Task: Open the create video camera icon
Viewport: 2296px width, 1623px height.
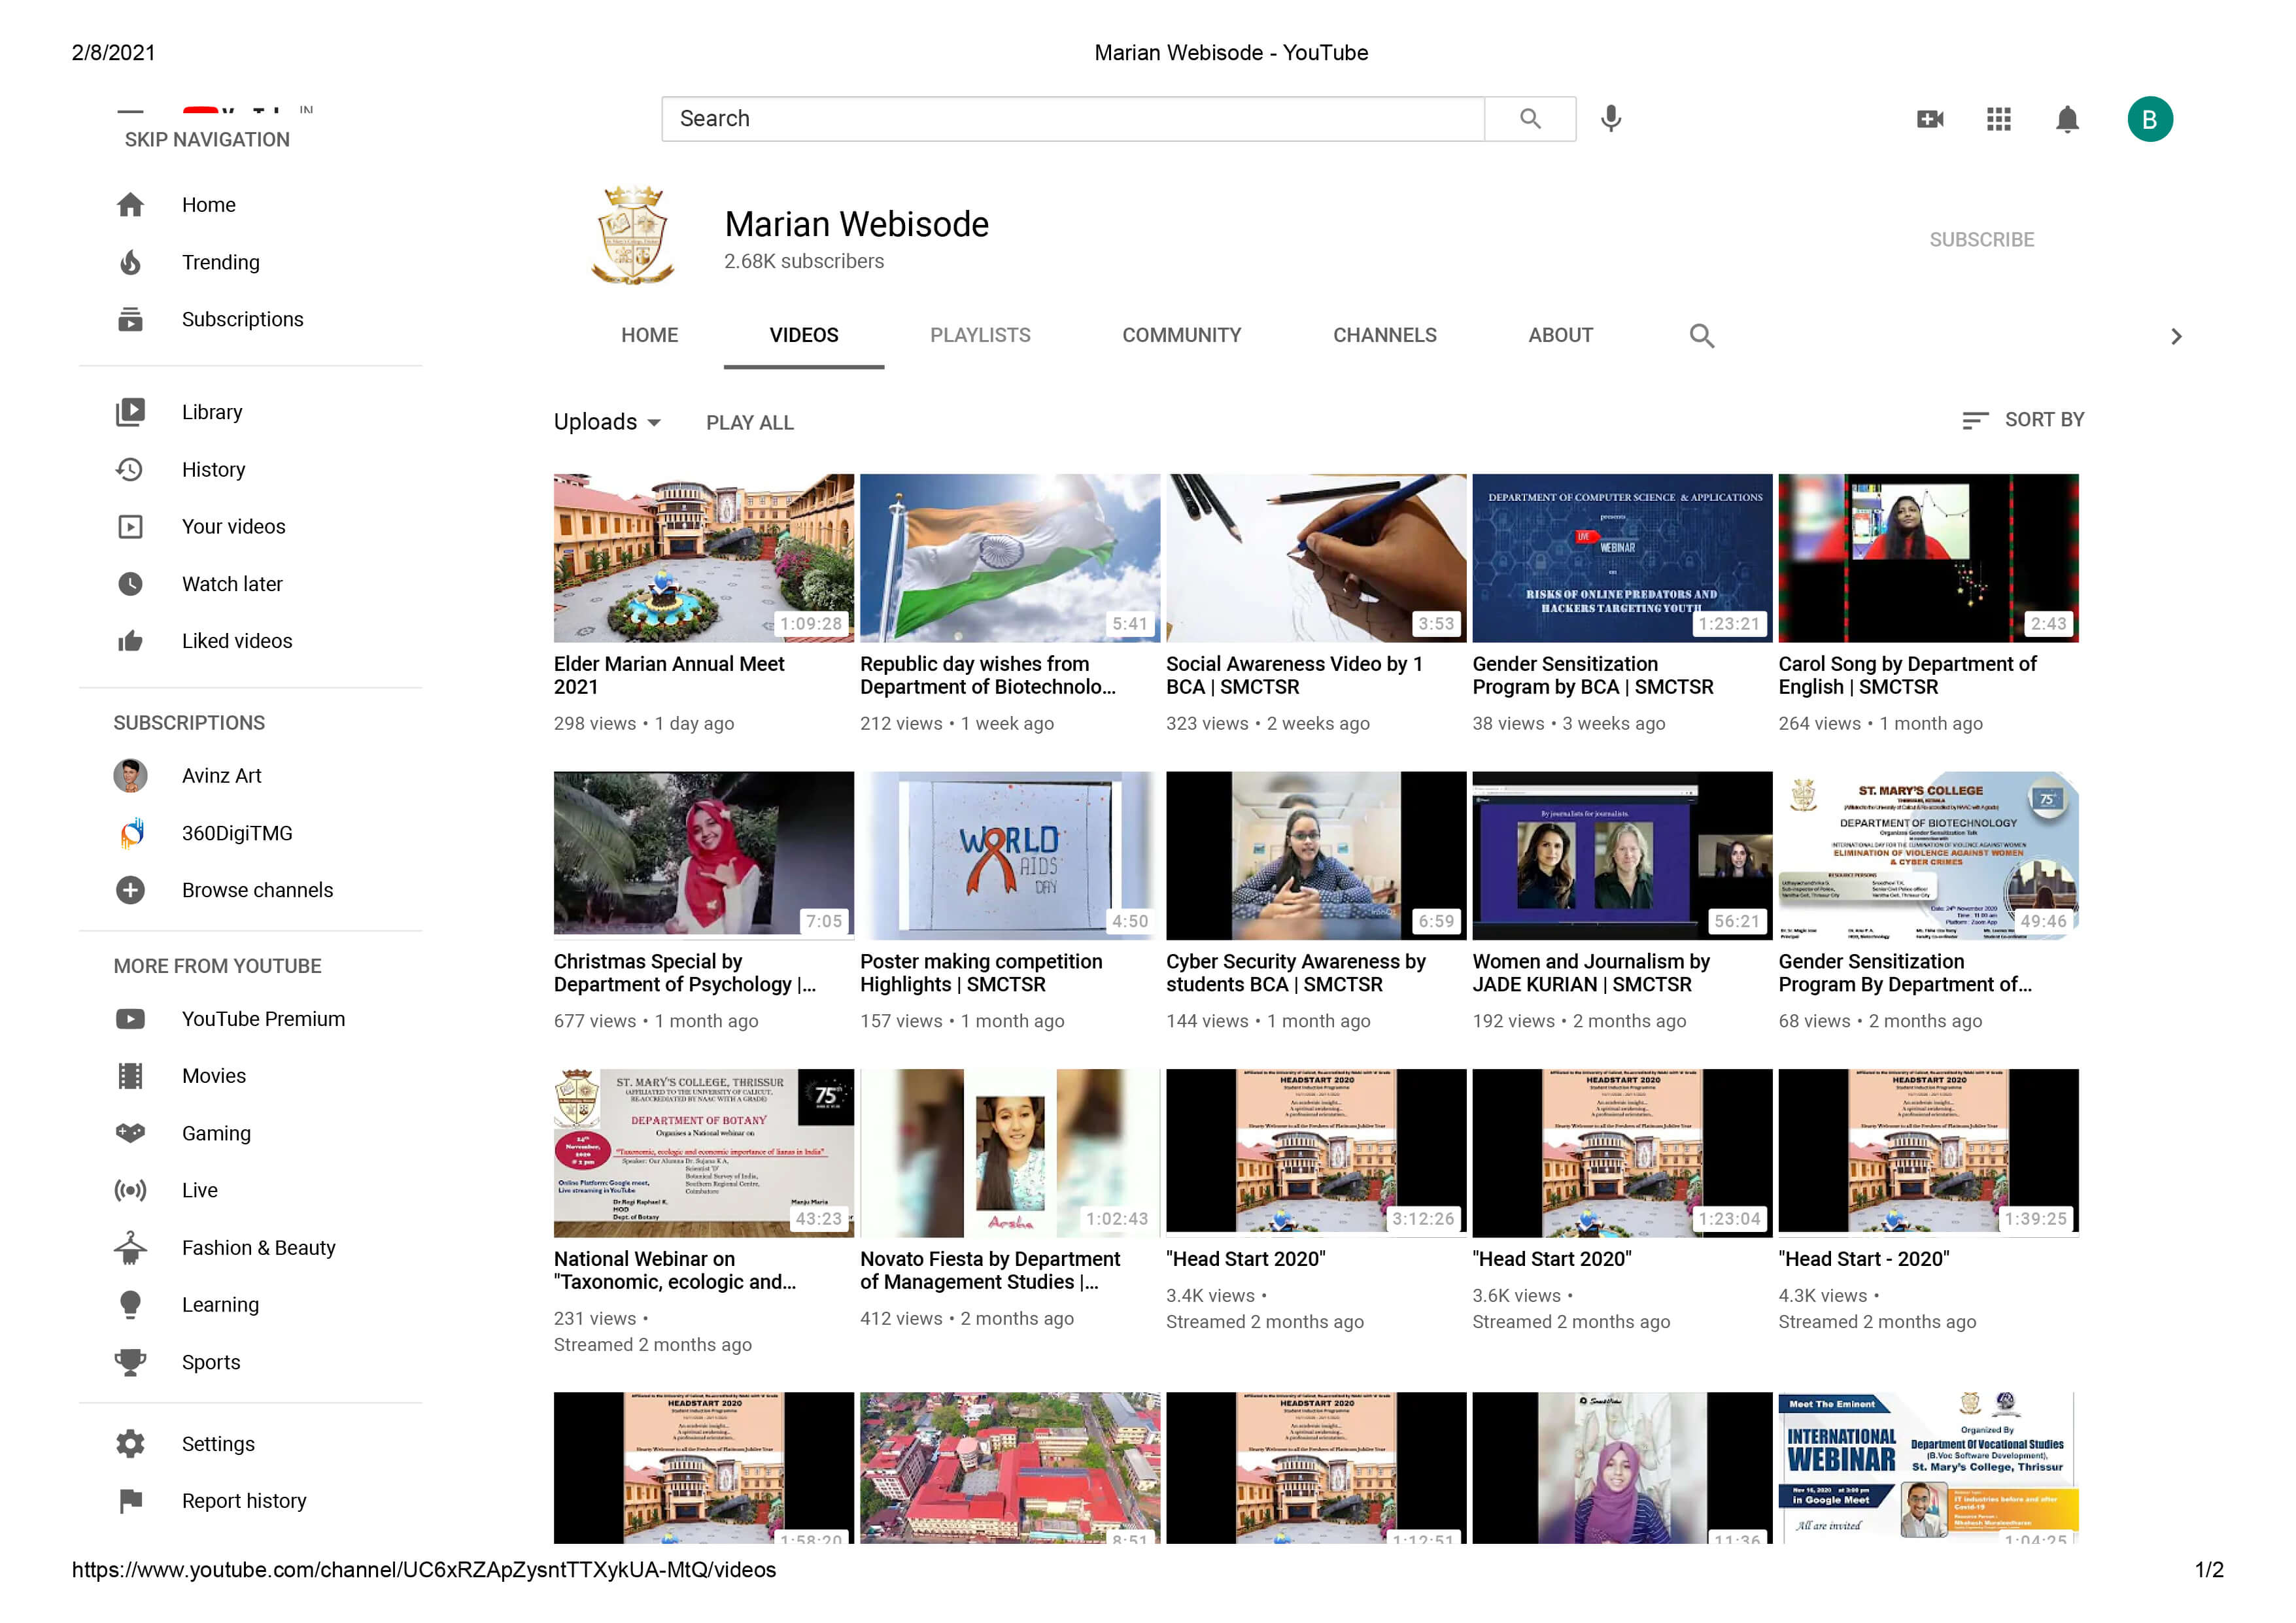Action: [x=1930, y=119]
